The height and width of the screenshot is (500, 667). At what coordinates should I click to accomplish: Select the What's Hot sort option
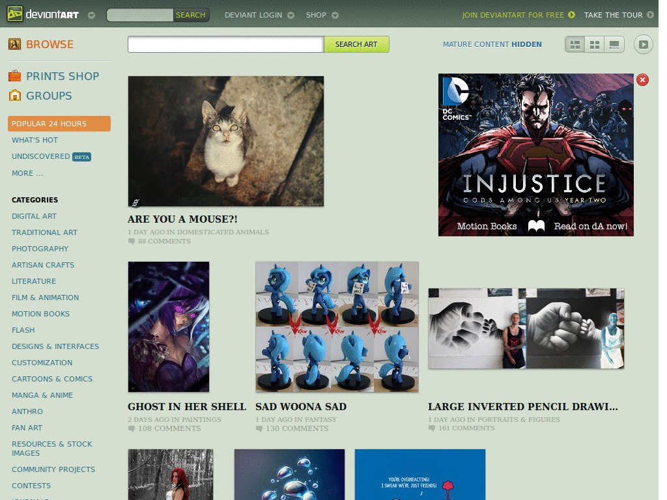35,140
